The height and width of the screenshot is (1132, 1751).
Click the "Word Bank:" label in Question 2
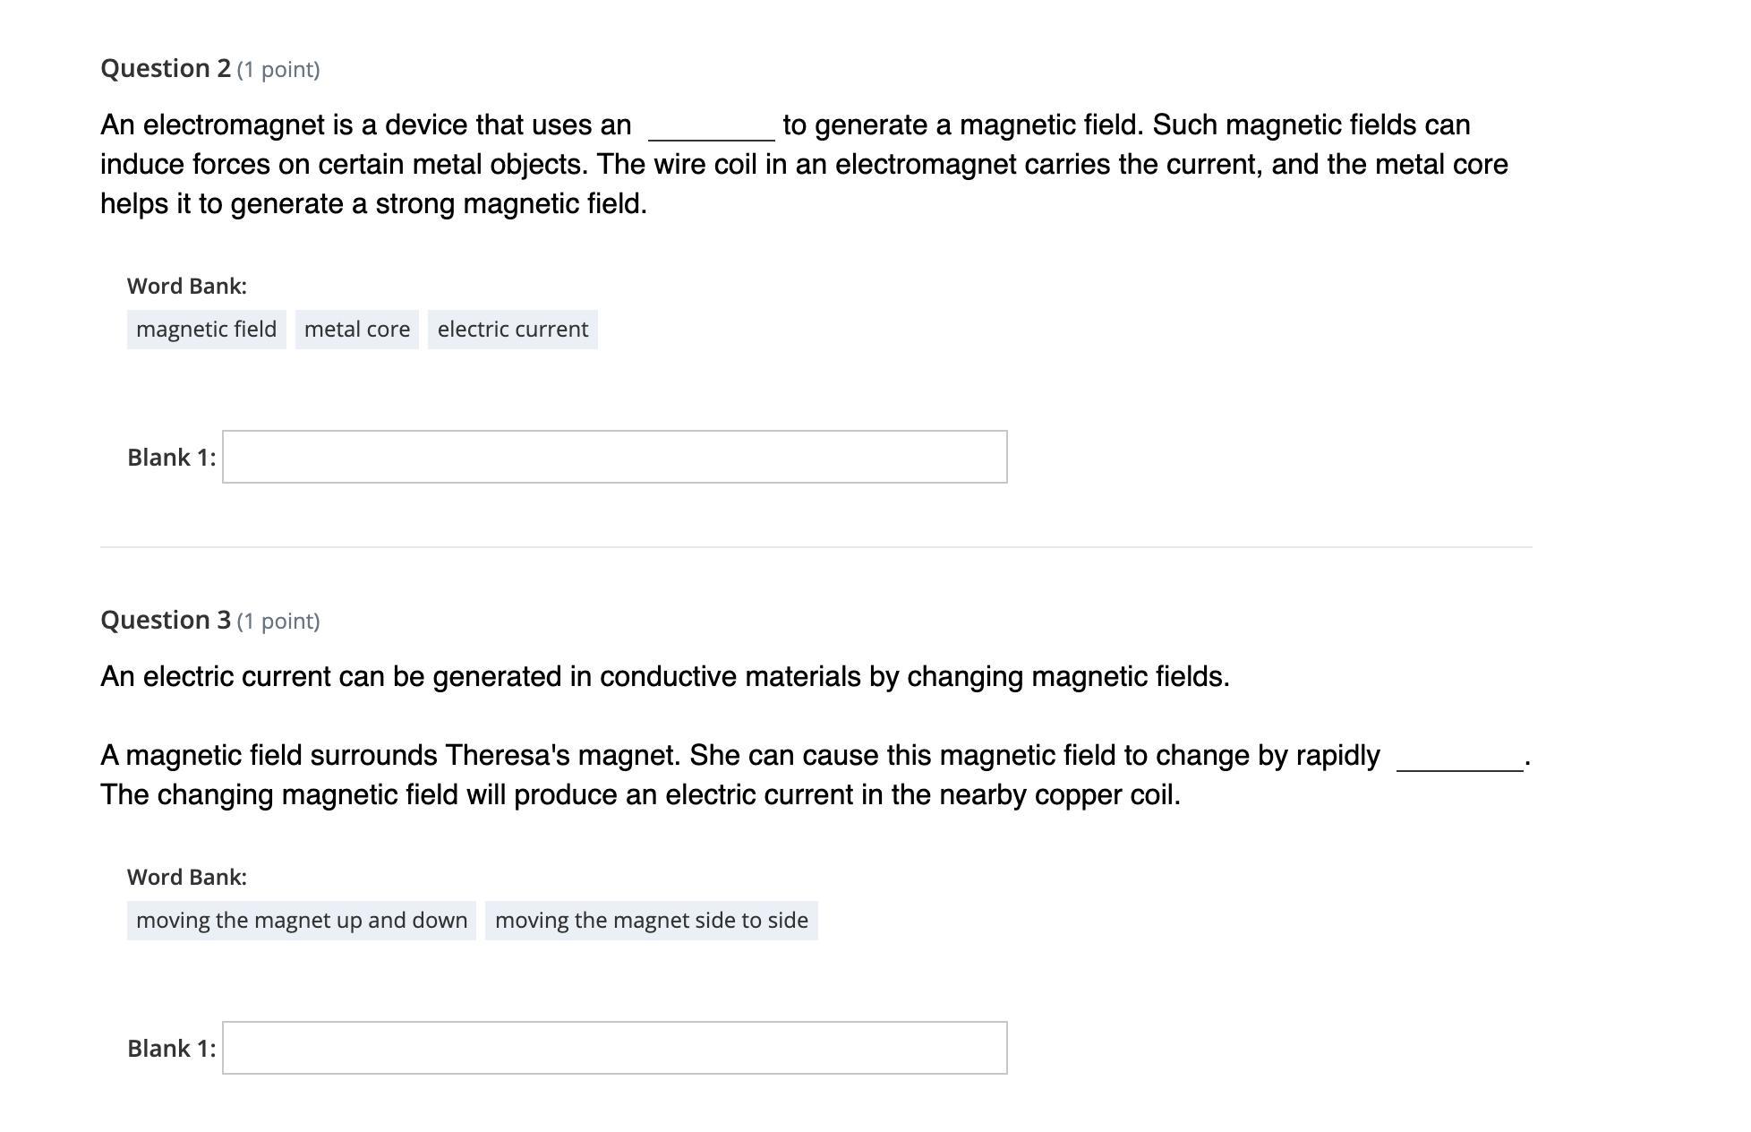(x=186, y=286)
